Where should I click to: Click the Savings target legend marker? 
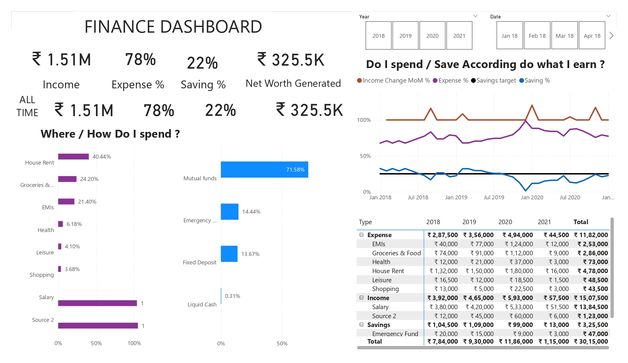click(x=473, y=80)
